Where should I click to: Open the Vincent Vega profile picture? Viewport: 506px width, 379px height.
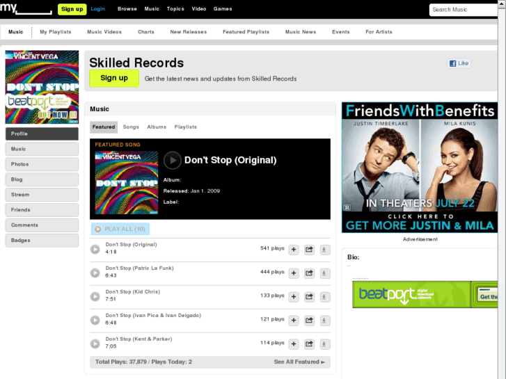click(x=42, y=87)
